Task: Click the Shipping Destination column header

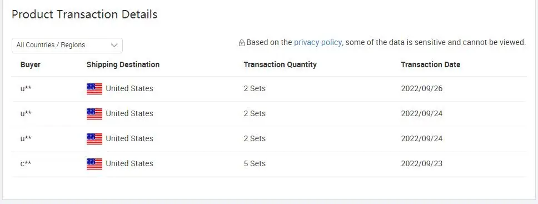Action: point(123,64)
